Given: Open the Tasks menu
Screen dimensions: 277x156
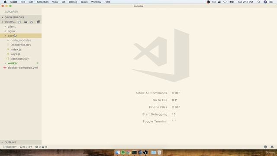Looking at the screenshot, I should pos(84,2).
